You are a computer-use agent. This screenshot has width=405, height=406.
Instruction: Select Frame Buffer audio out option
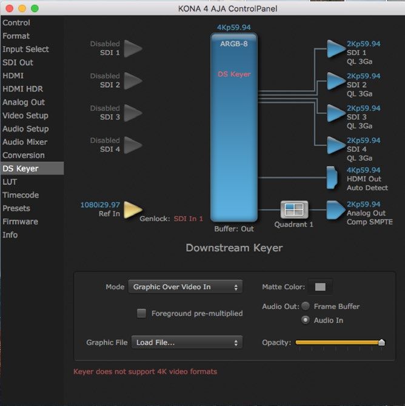coord(306,306)
